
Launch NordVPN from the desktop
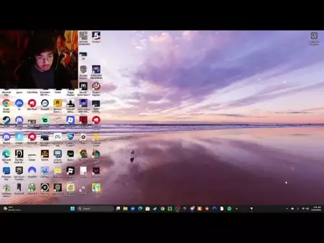(x=32, y=170)
